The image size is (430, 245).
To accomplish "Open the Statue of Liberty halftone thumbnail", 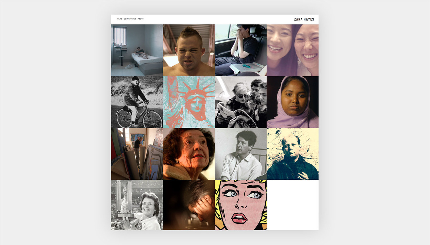I will (x=189, y=102).
